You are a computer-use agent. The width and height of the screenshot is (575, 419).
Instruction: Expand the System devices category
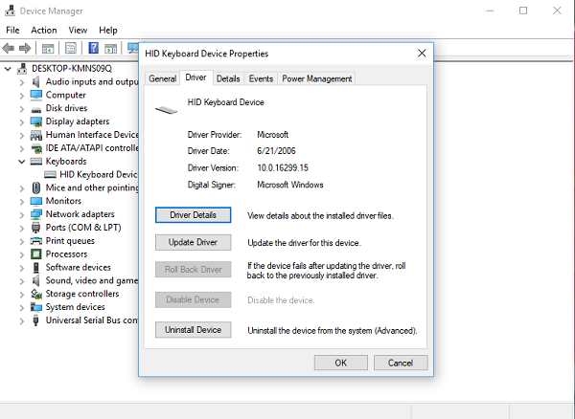(x=22, y=307)
